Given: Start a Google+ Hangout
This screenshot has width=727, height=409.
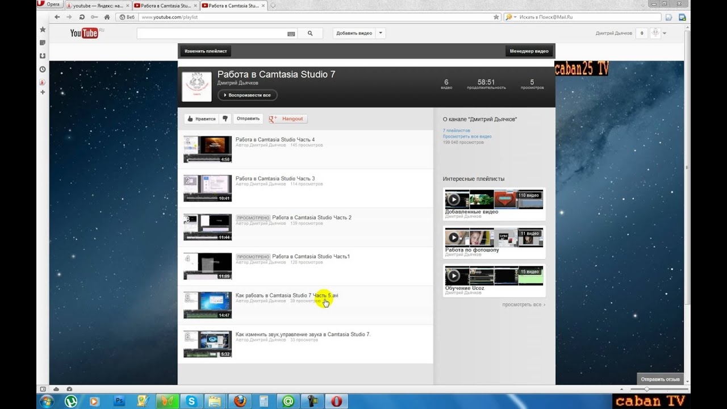Looking at the screenshot, I should click(x=288, y=119).
